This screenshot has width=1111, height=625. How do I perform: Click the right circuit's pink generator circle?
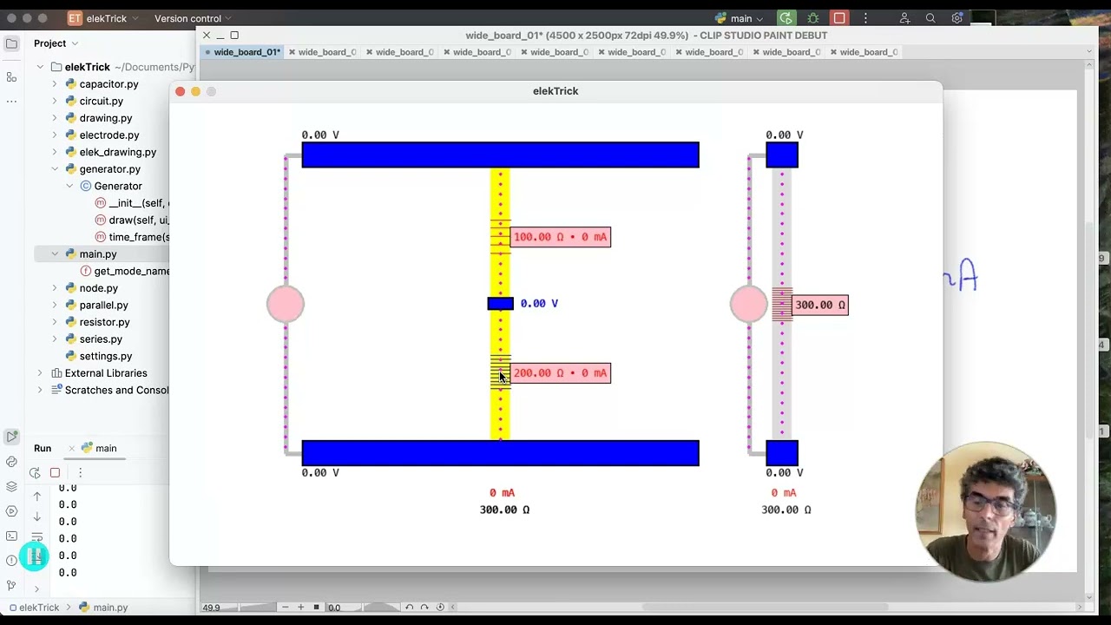pyautogui.click(x=749, y=304)
